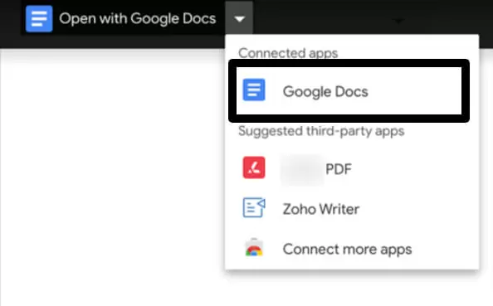
Task: Open with the PDF third-party app
Action: pos(352,169)
